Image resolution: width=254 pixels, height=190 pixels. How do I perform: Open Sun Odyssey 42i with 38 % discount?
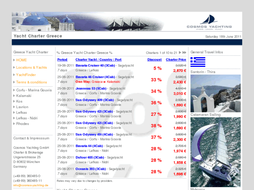coord(94,123)
